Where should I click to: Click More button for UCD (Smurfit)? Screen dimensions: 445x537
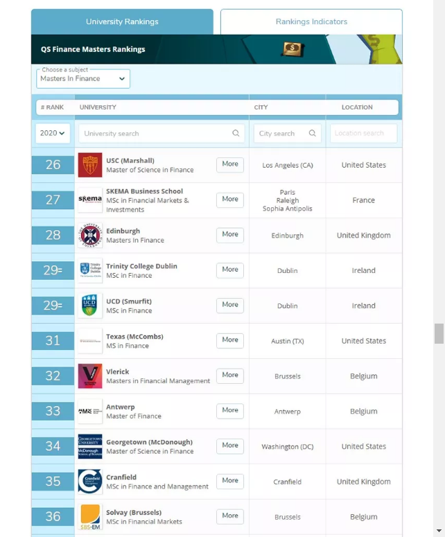point(230,305)
